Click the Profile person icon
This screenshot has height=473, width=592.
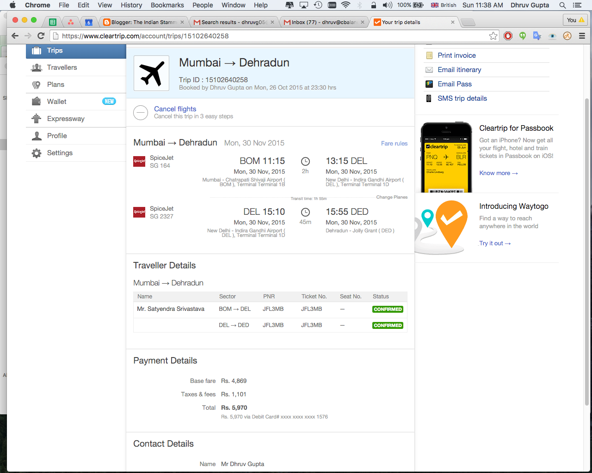[x=37, y=136]
